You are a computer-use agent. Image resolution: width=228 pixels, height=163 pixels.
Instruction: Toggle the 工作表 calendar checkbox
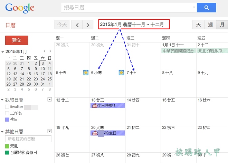coord(7,113)
